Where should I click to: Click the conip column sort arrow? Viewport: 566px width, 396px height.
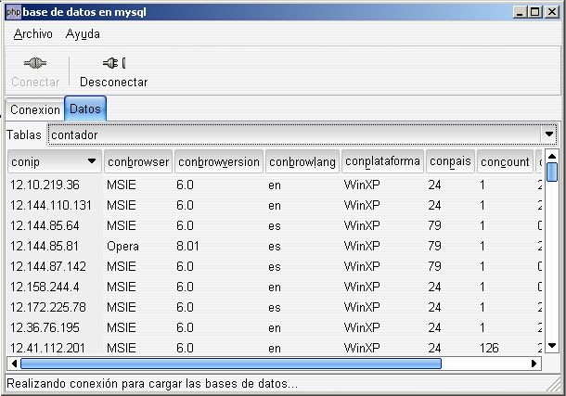(91, 161)
